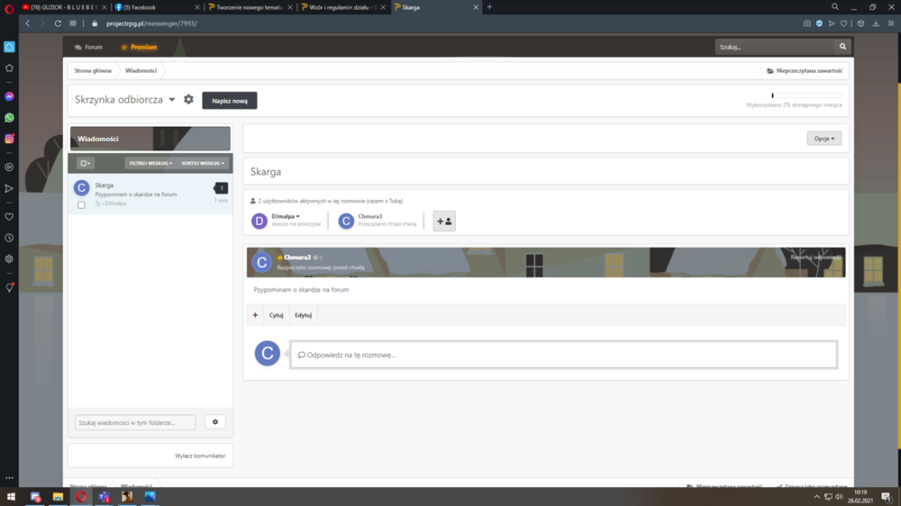Viewport: 901px width, 506px height.
Task: Click Edytuj under the message
Action: (303, 315)
